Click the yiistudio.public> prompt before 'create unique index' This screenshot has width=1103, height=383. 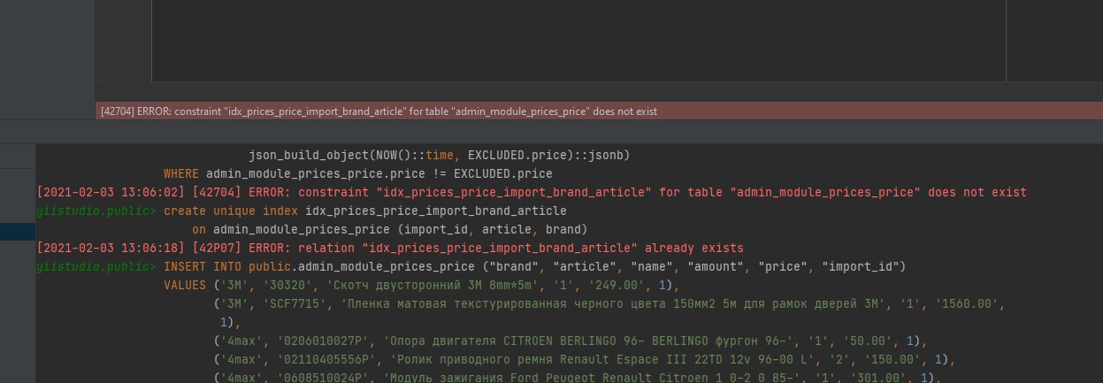96,211
